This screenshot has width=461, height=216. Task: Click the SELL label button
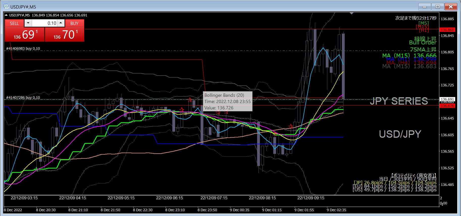pos(14,23)
